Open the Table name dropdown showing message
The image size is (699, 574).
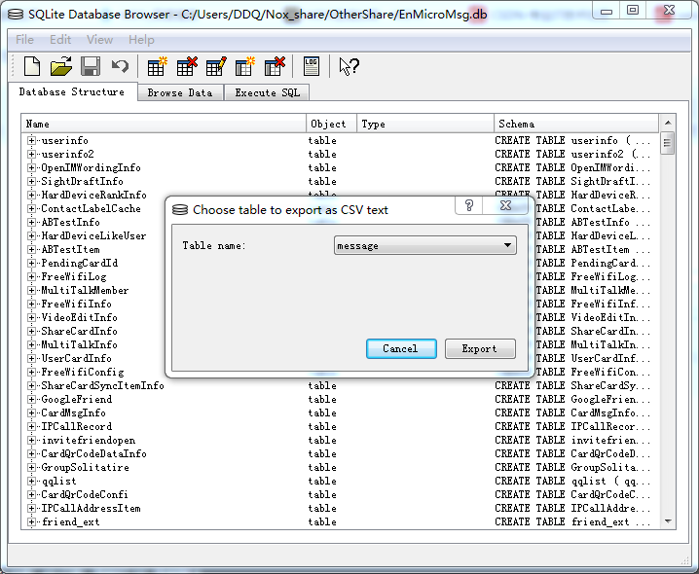[424, 245]
